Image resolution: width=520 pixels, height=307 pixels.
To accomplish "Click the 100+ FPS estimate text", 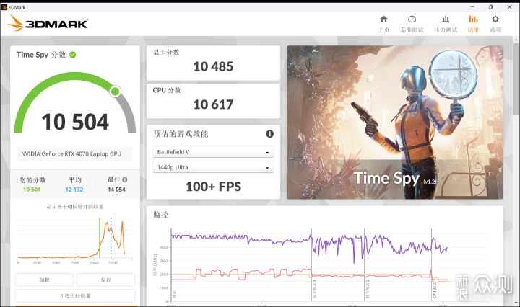I will tap(213, 187).
